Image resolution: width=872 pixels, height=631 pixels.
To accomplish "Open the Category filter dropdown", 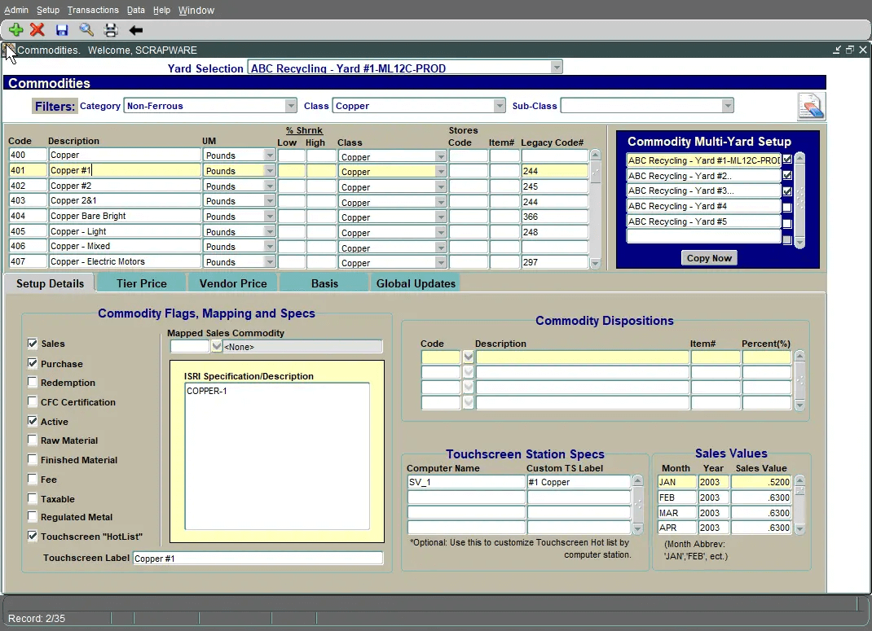I will [291, 105].
